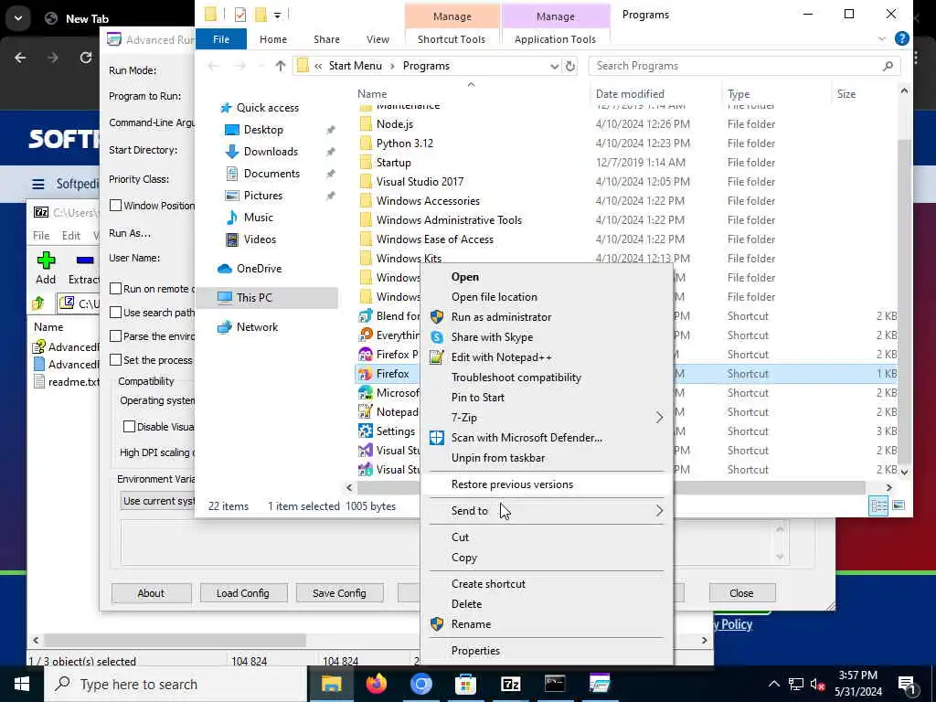Image resolution: width=936 pixels, height=702 pixels.
Task: Open the notification center icon
Action: tap(908, 684)
